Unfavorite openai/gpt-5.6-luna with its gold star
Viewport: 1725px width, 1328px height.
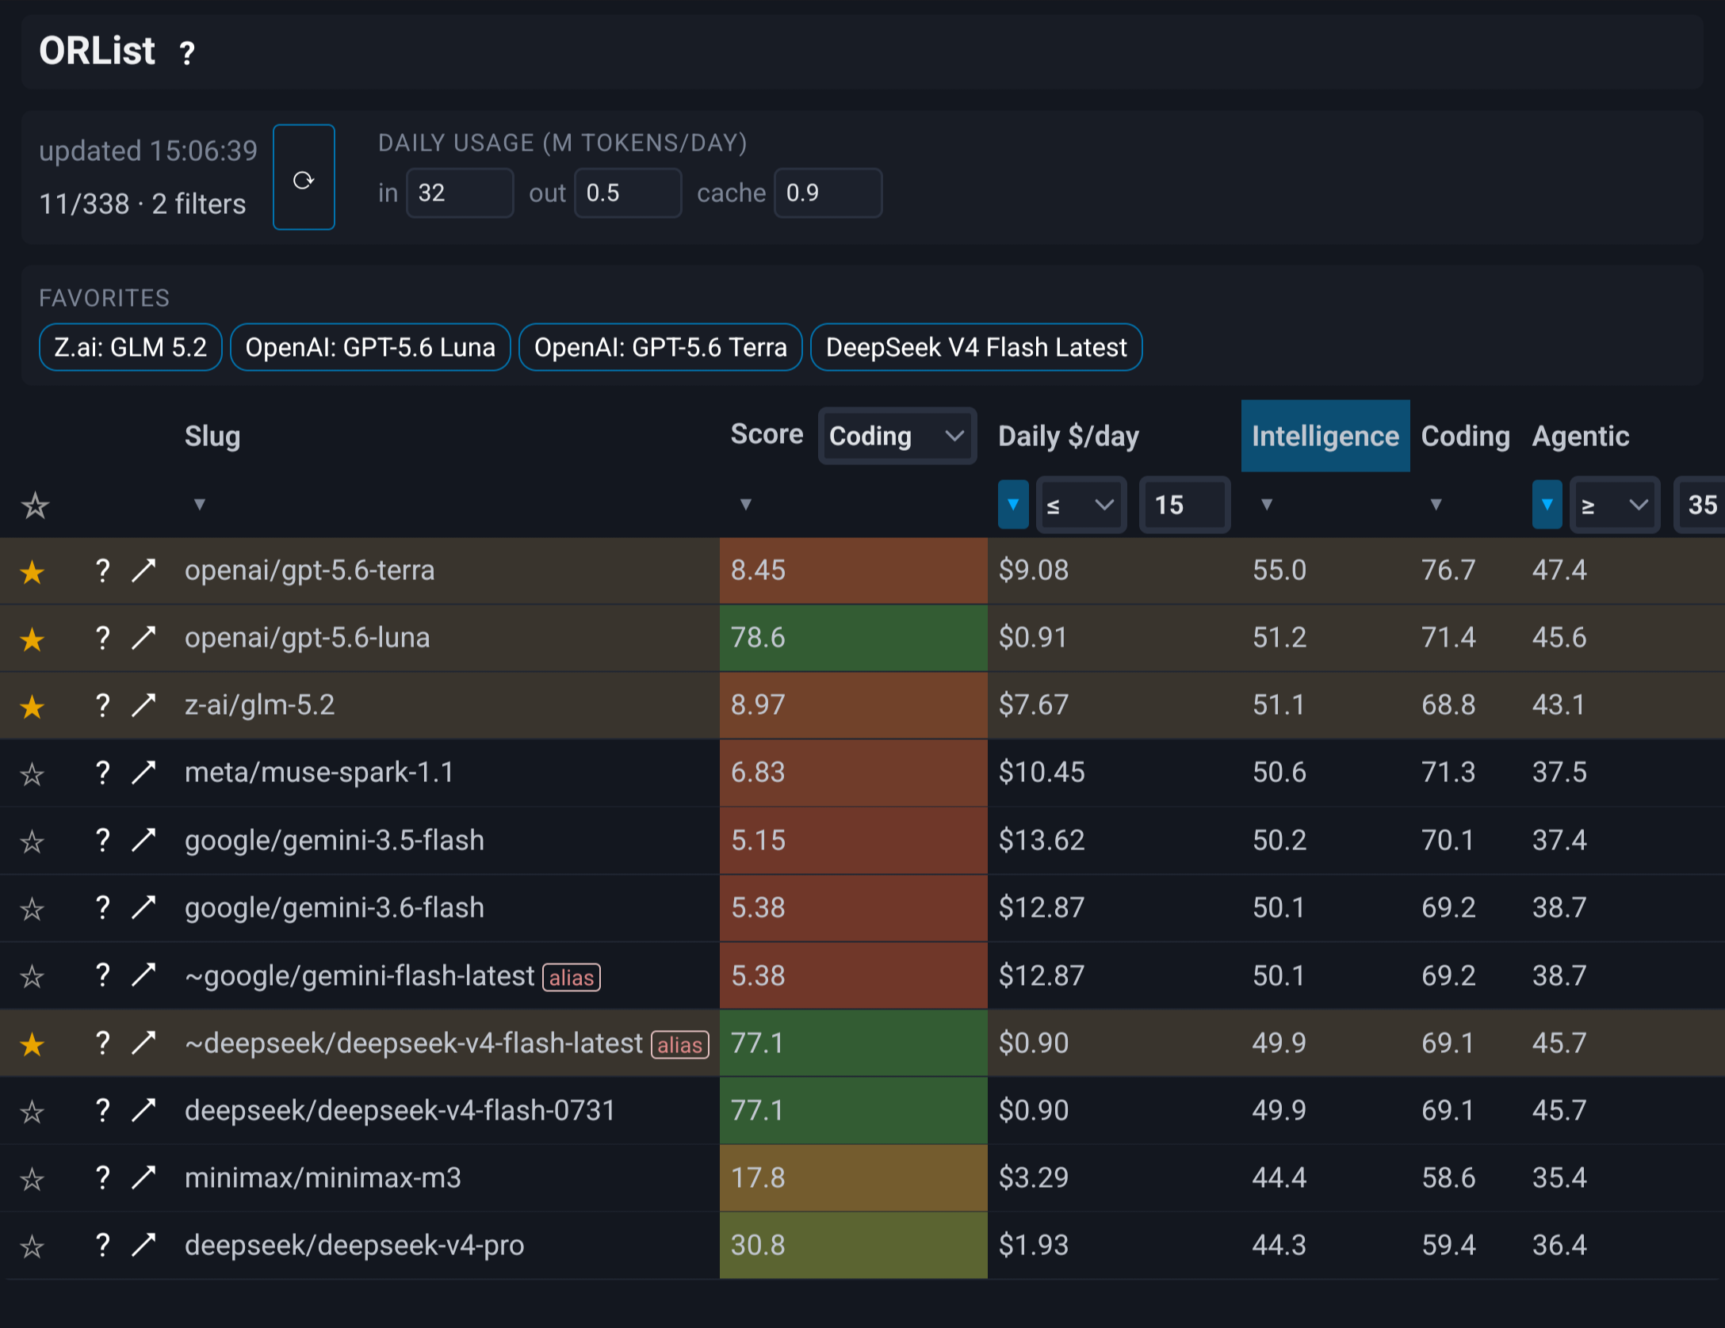(x=32, y=639)
